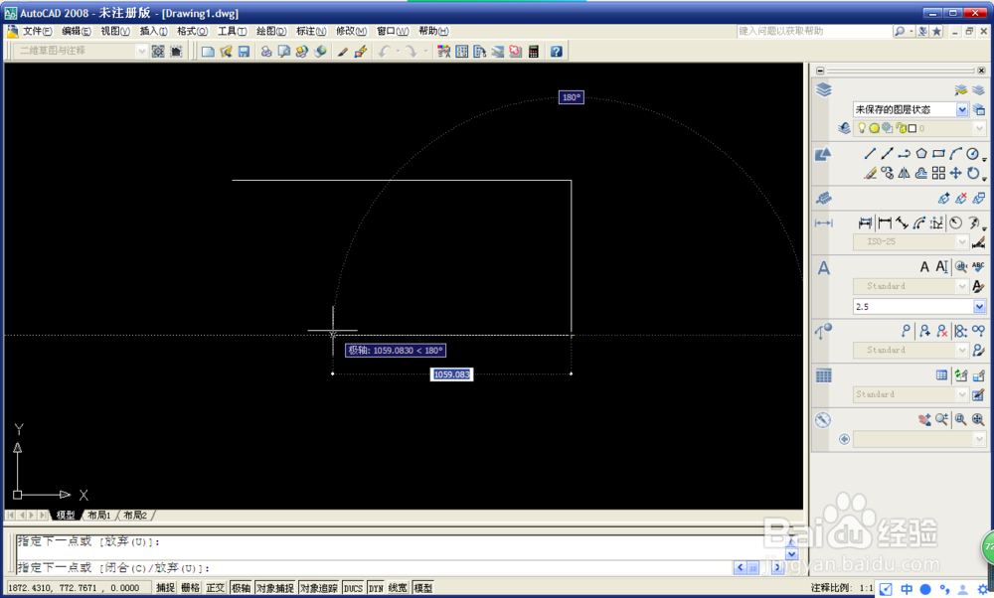Select the Multiline text tool
The width and height of the screenshot is (994, 598).
click(x=924, y=266)
